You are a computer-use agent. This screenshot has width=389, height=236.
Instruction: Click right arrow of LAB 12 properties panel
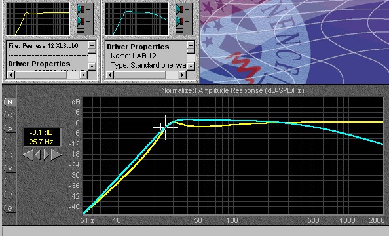(183, 75)
